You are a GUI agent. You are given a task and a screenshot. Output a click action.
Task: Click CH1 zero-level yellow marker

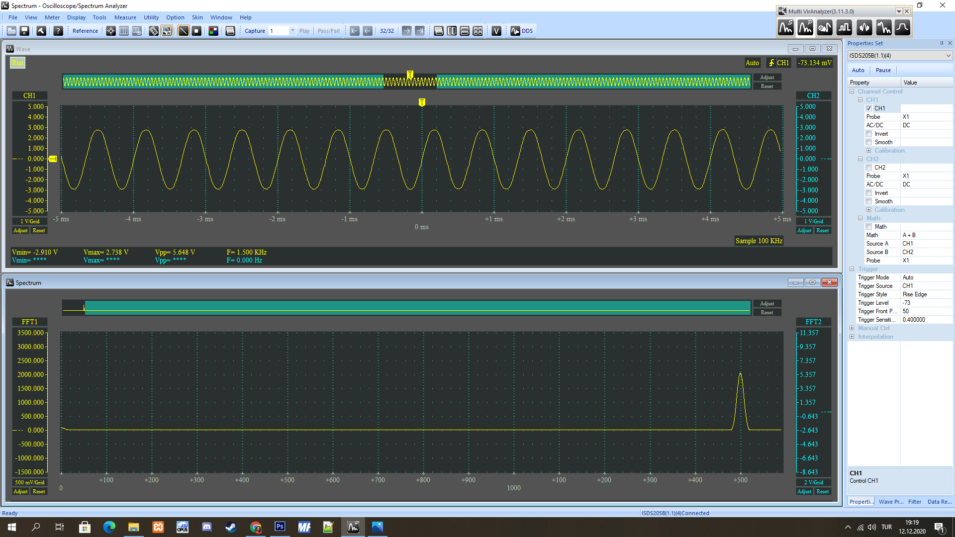(x=52, y=159)
